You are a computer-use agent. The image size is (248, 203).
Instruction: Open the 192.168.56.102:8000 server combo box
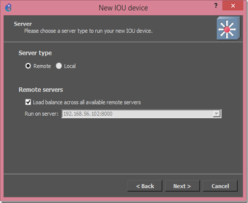tap(141, 114)
